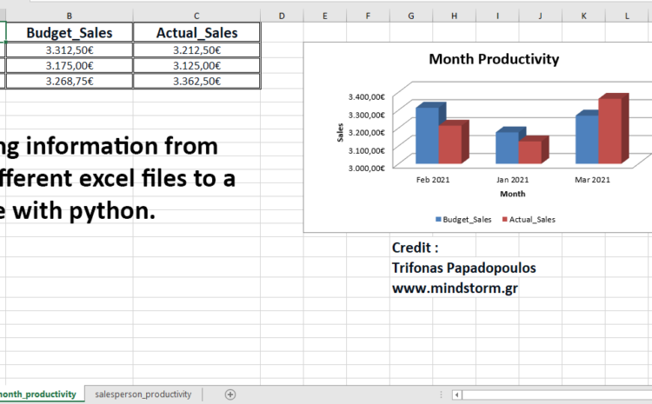The image size is (652, 404).
Task: Select blue Budget_Sales bar for Feb 2021
Action: pos(428,135)
